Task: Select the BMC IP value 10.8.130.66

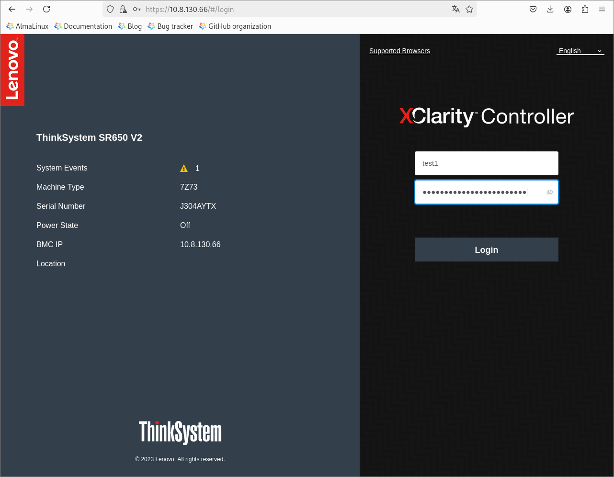Action: coord(200,244)
